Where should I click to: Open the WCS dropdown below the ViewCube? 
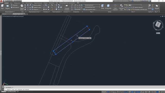(158, 33)
